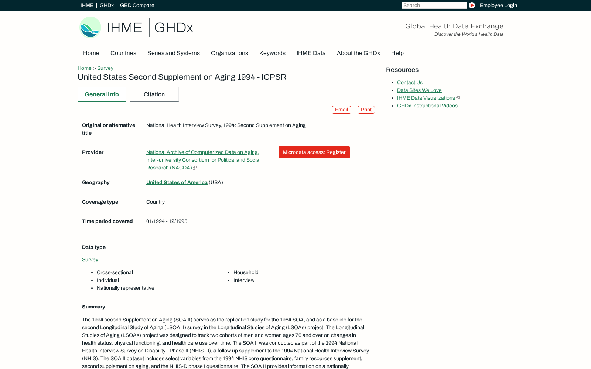Click the Email button

click(341, 110)
